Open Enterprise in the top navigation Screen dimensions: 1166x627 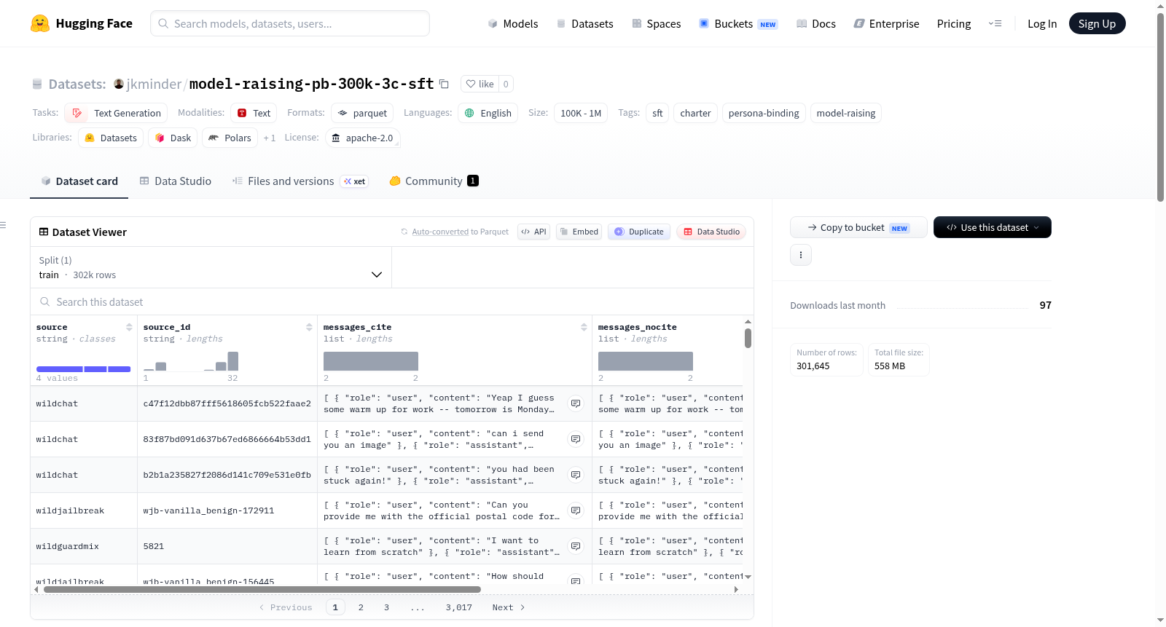[886, 23]
